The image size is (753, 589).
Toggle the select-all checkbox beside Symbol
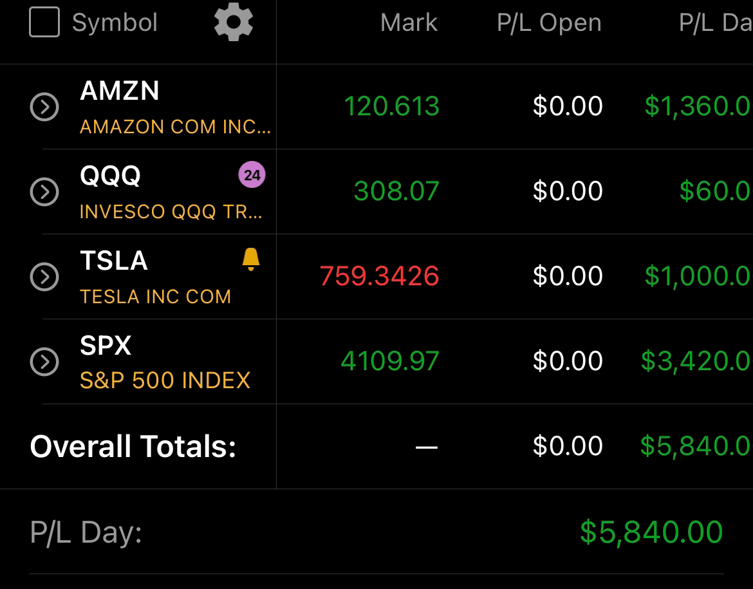44,23
